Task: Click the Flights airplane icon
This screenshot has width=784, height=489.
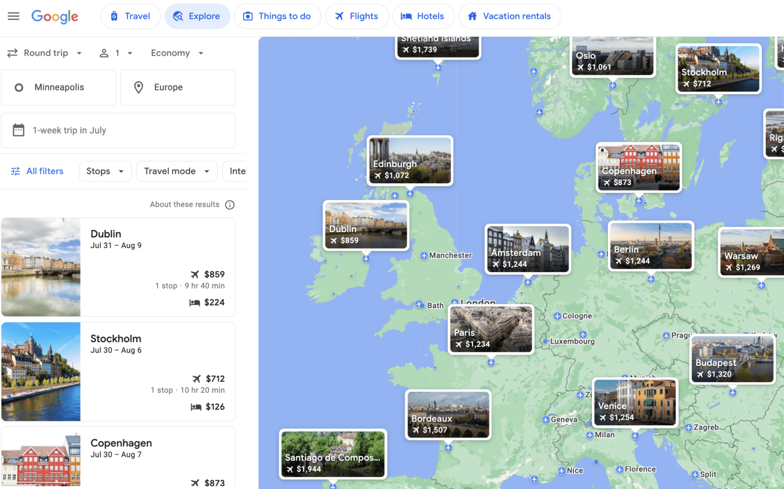Action: 340,16
